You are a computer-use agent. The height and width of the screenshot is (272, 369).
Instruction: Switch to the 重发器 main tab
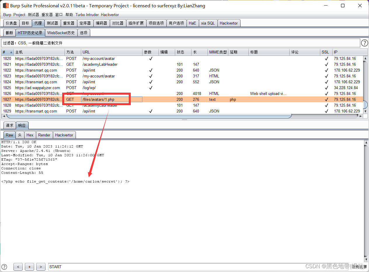tap(69, 23)
